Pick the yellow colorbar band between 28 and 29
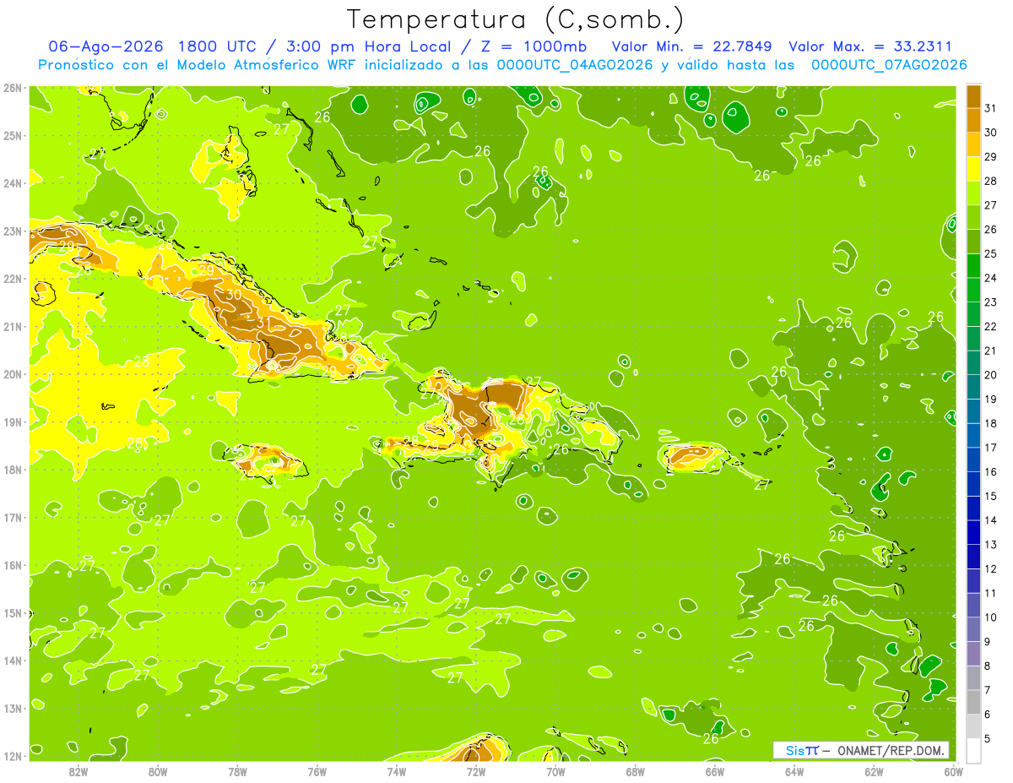The width and height of the screenshot is (1013, 783). (x=973, y=169)
